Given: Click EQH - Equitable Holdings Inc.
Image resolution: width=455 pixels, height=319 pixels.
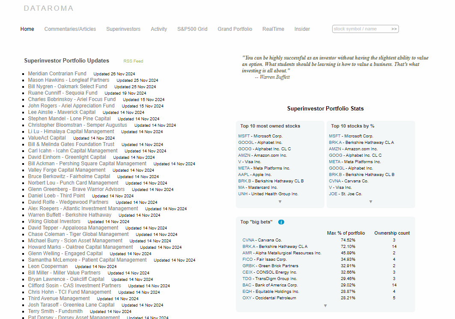Looking at the screenshot, I should coord(271,292).
